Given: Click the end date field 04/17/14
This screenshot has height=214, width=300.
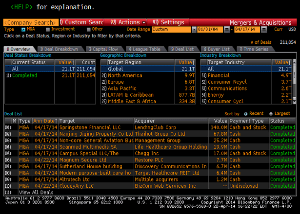Looking at the screenshot, I should pyautogui.click(x=247, y=29).
